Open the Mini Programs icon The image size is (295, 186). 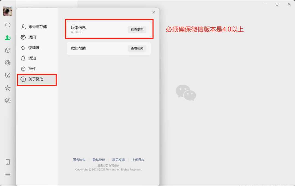pos(8,101)
